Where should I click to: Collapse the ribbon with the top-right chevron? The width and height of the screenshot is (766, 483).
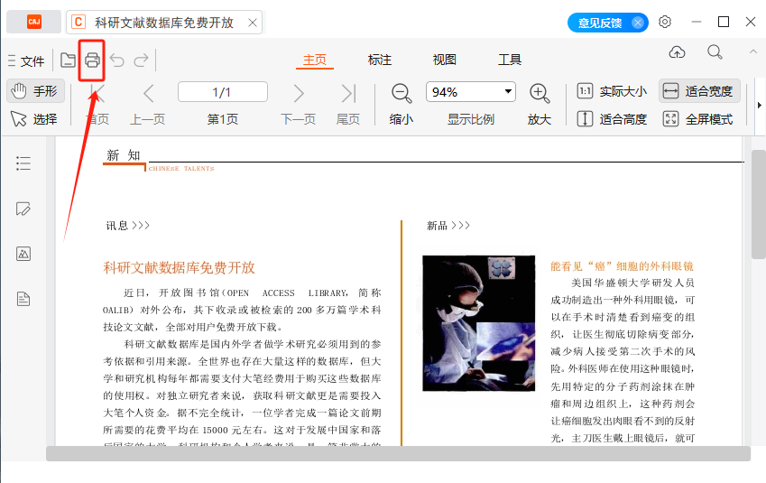pos(752,51)
